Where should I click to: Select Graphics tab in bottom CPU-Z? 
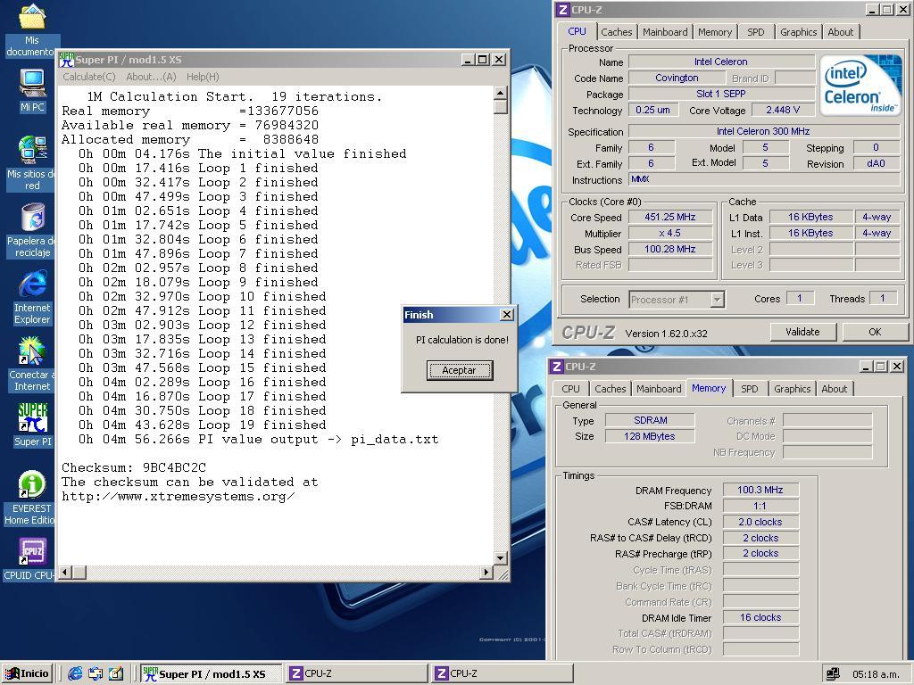793,389
